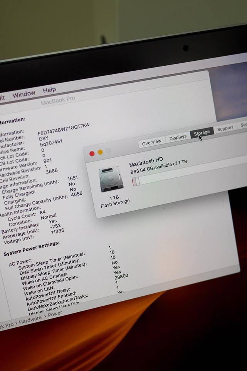Open the Window menu
The image size is (247, 371).
pyautogui.click(x=24, y=94)
